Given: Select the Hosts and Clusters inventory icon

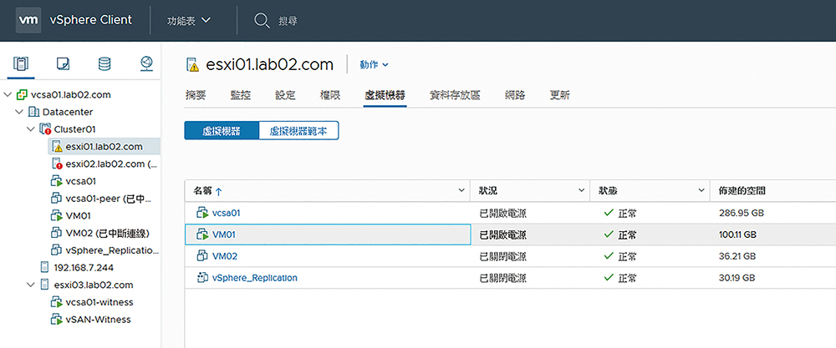Looking at the screenshot, I should click(20, 64).
